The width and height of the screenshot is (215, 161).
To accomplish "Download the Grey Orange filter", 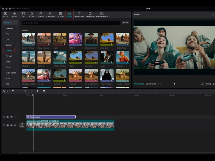I will point(49,44).
